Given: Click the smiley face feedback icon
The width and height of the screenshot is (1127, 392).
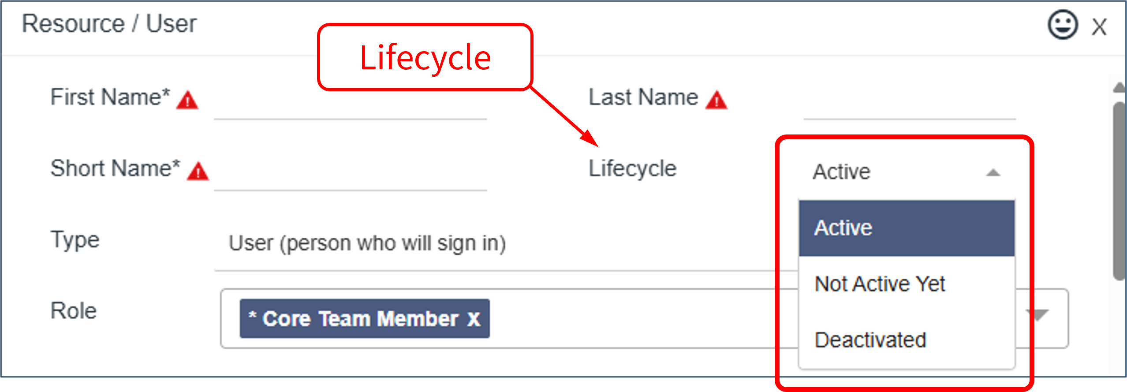Looking at the screenshot, I should click(1063, 25).
